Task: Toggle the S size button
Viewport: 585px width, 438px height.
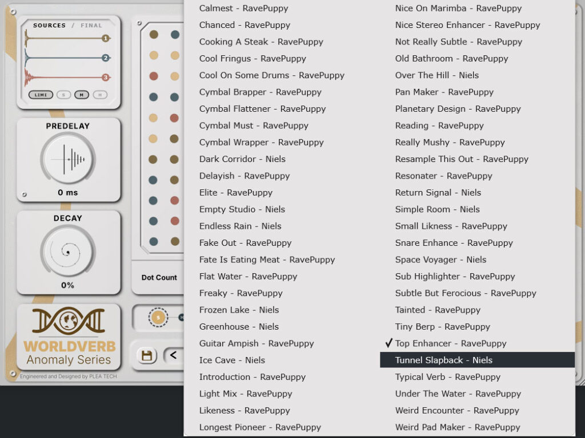Action: (63, 95)
